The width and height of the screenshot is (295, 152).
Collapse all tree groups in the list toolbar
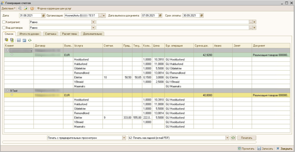[12, 40]
